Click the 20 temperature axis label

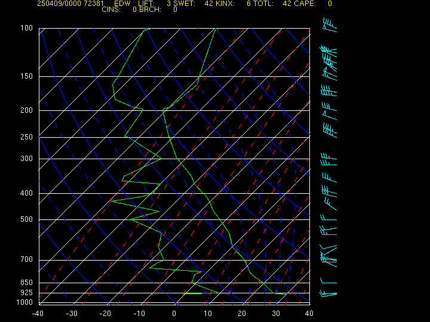point(242,314)
